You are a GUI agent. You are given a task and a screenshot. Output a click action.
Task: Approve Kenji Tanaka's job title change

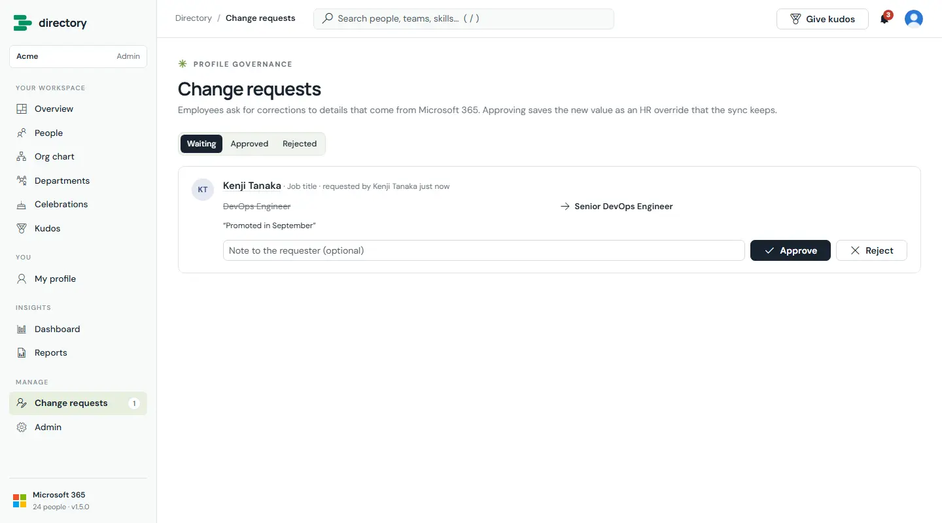click(790, 250)
